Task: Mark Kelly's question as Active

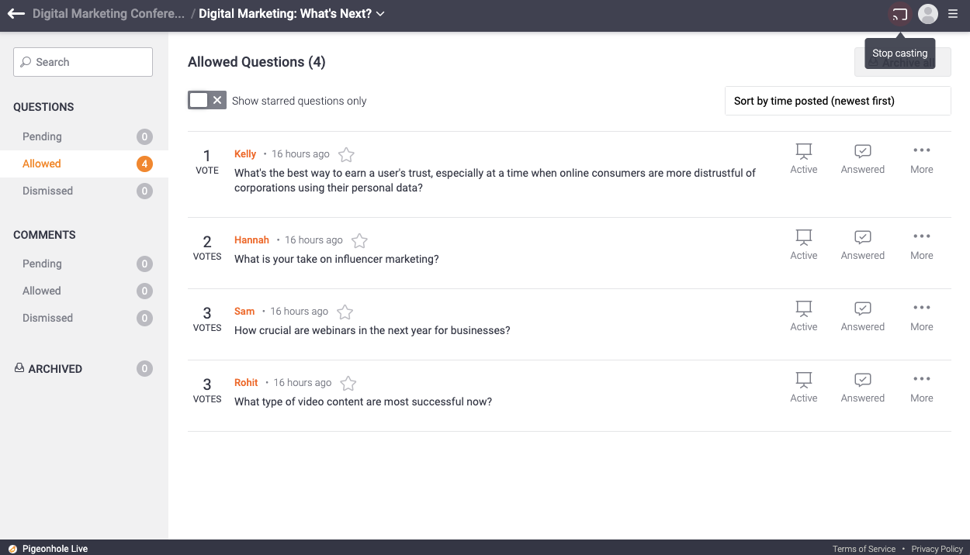Action: tap(803, 158)
